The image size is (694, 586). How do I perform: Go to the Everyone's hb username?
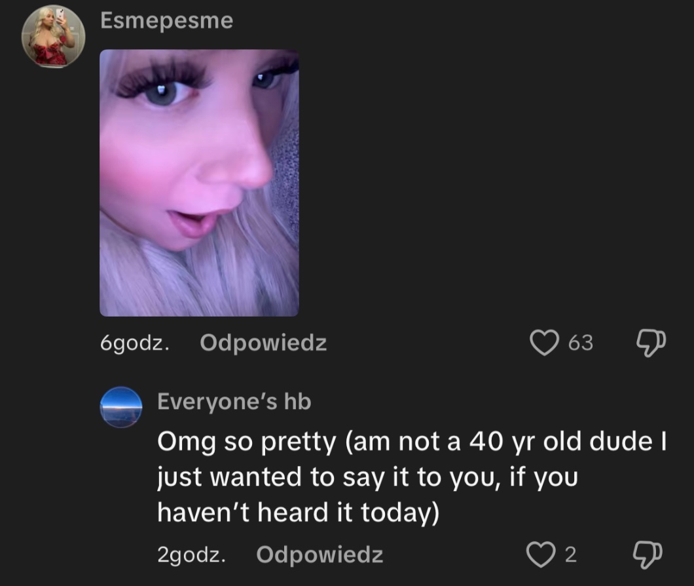[x=234, y=401]
